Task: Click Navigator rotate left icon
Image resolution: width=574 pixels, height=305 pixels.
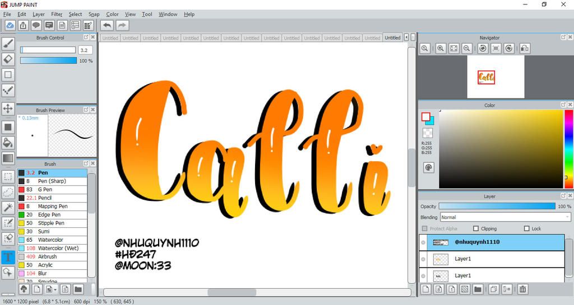Action: point(483,48)
